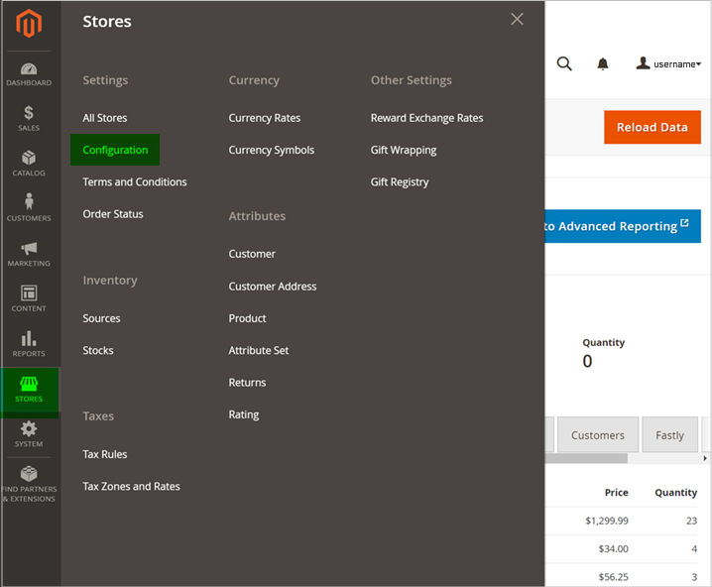
Task: Open Tax Zones and Rates
Action: (x=131, y=486)
